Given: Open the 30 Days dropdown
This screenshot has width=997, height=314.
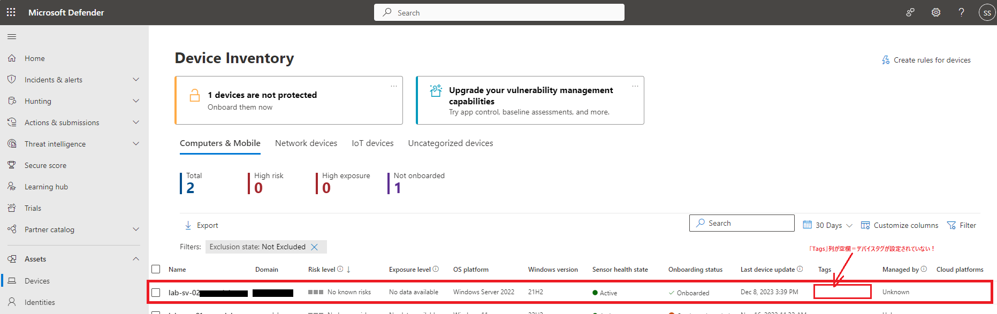Looking at the screenshot, I should point(828,225).
